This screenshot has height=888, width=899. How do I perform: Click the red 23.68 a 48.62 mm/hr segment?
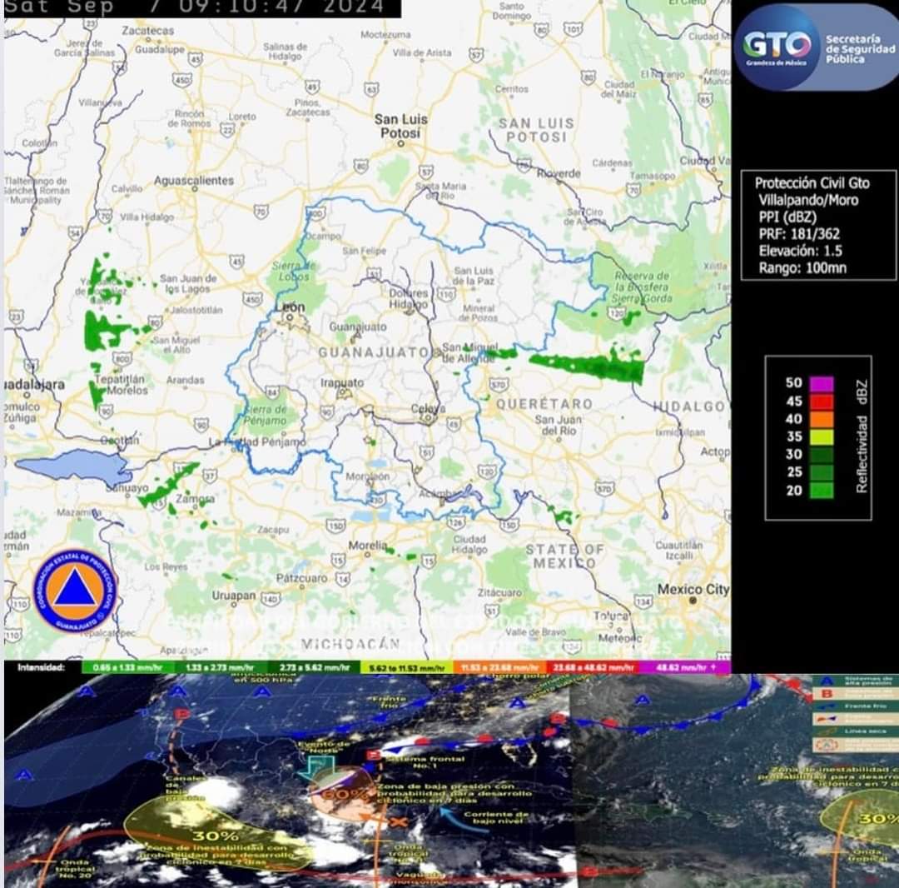[x=593, y=667]
